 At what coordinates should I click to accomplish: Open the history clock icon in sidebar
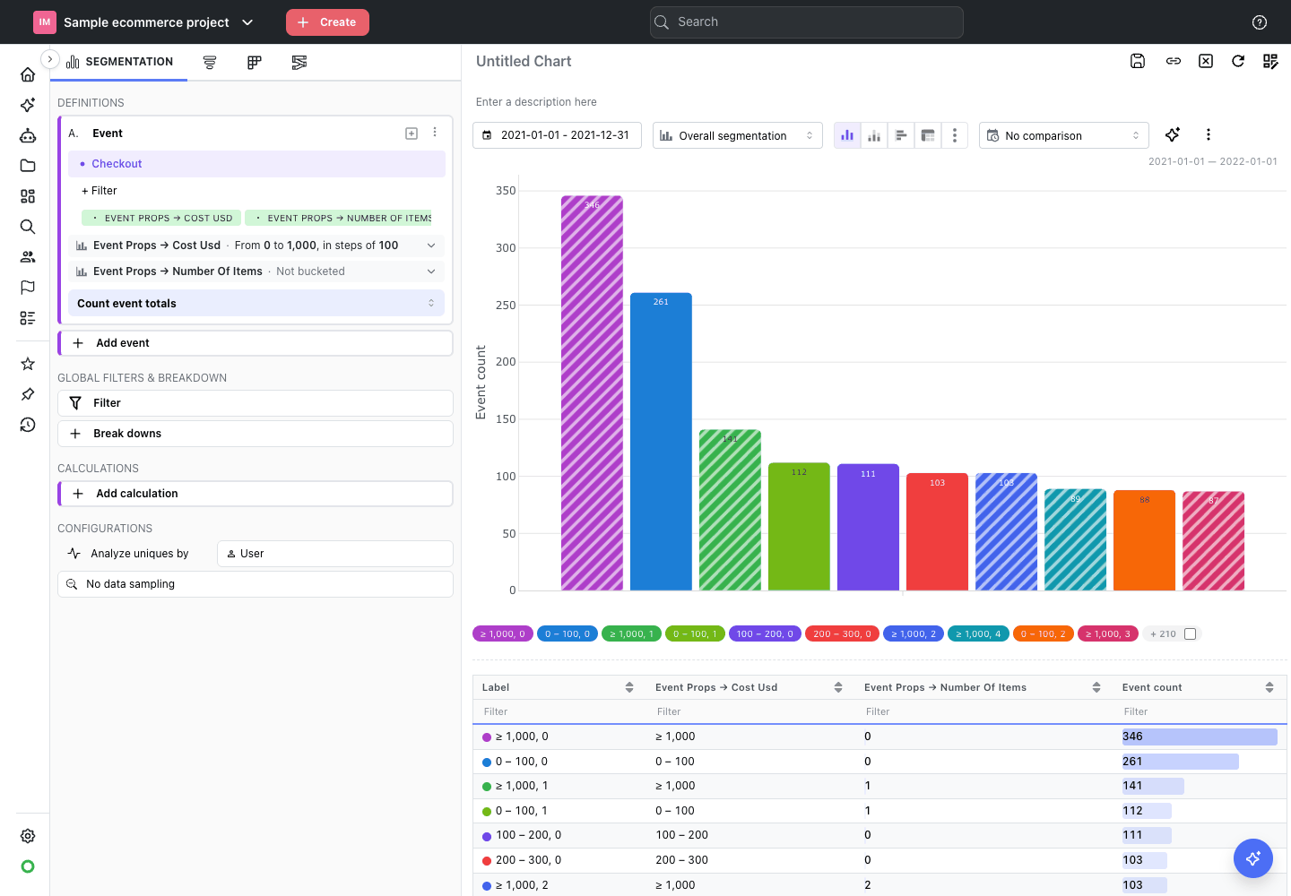[28, 425]
